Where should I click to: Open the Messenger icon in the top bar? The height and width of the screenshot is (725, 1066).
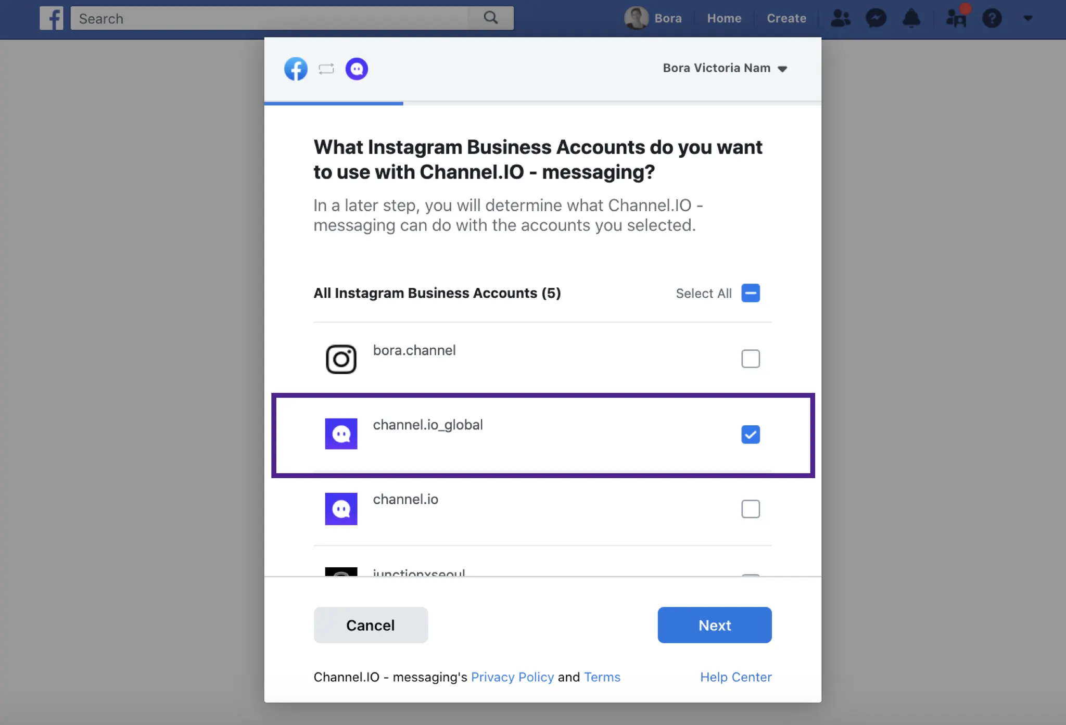(876, 18)
